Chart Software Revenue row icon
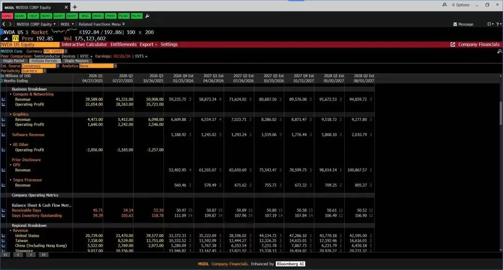 [x=4, y=135]
